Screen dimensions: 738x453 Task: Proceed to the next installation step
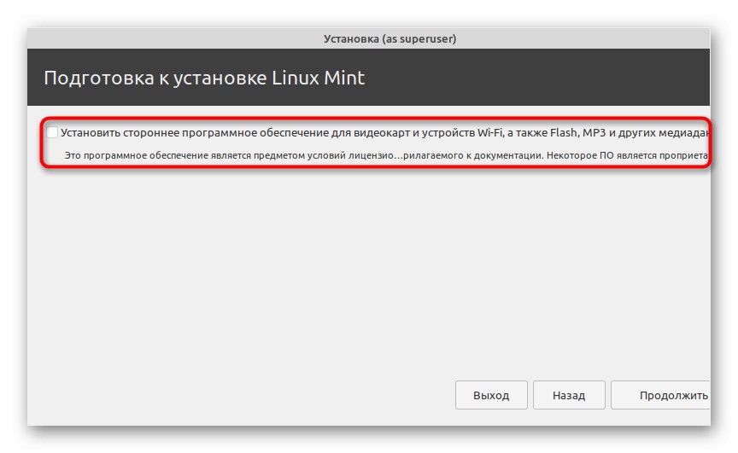point(660,395)
